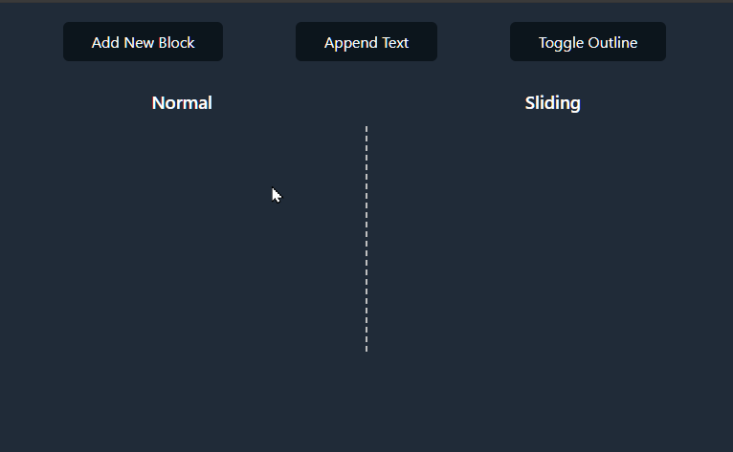Click the empty area below Normal heading
The height and width of the screenshot is (452, 733).
pyautogui.click(x=182, y=238)
